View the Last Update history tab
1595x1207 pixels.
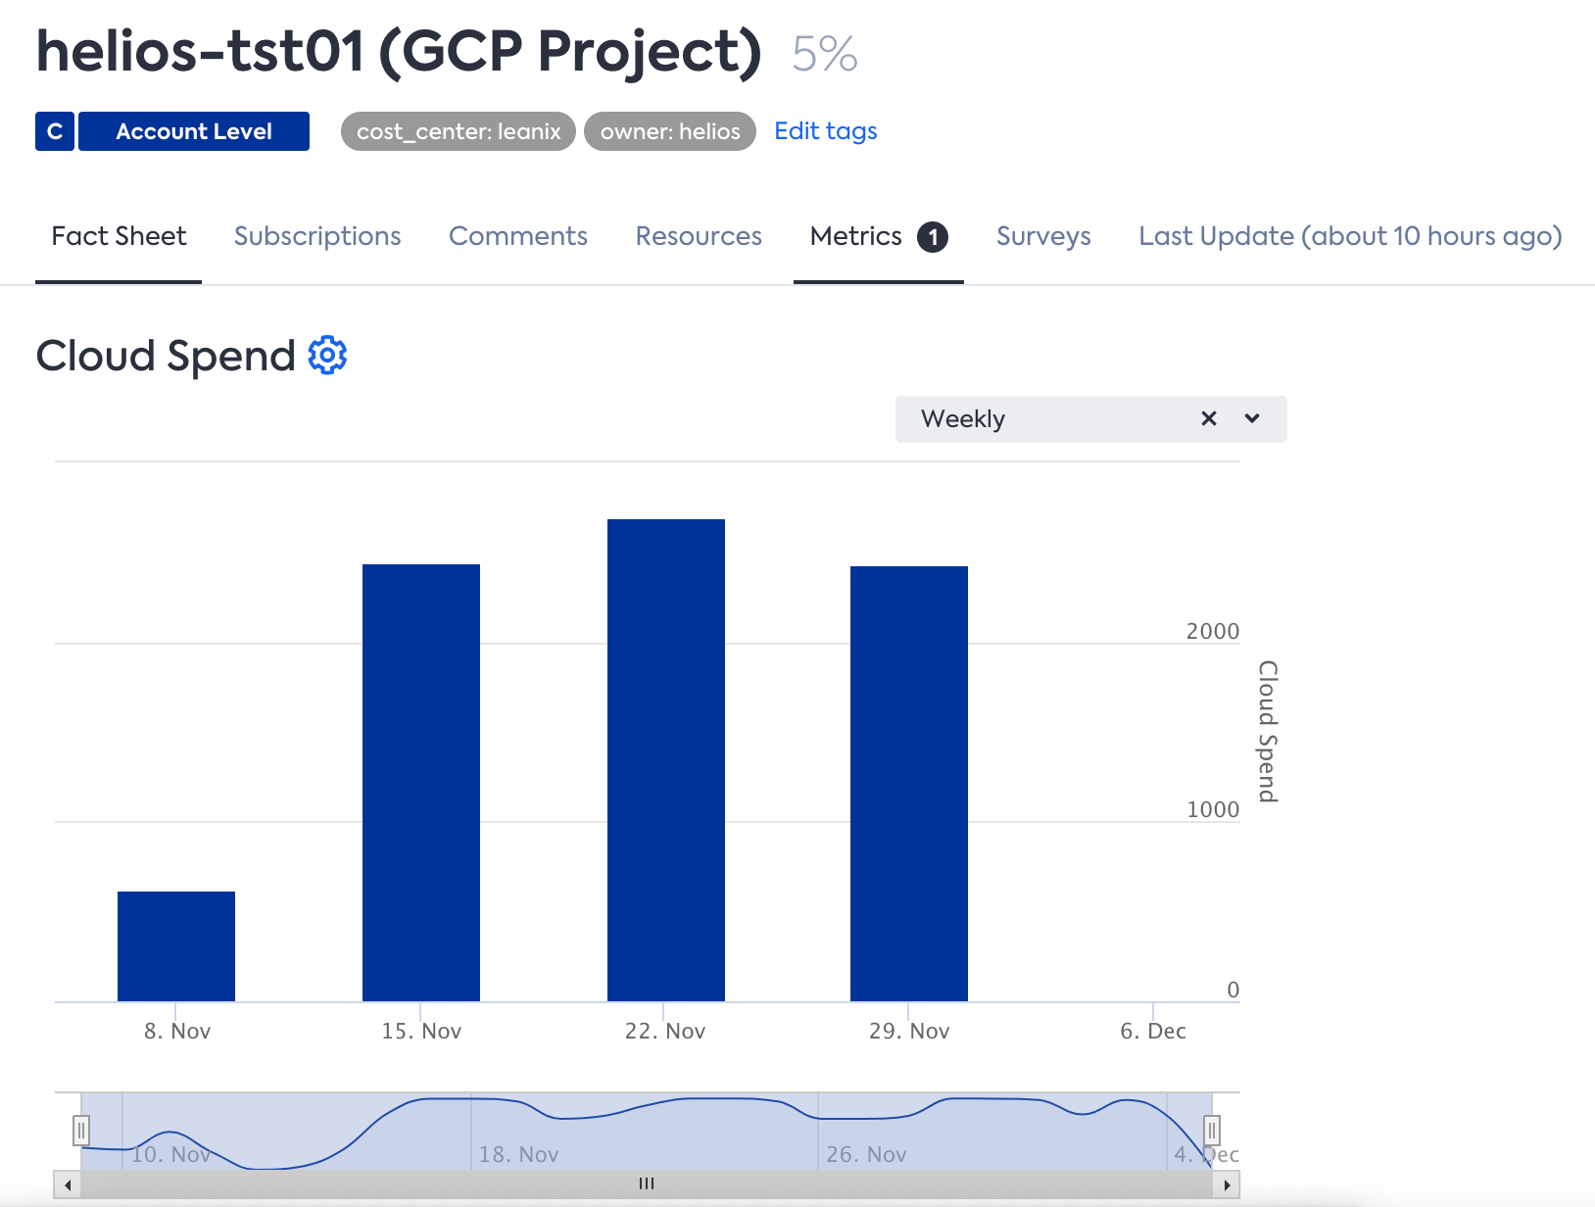point(1350,236)
